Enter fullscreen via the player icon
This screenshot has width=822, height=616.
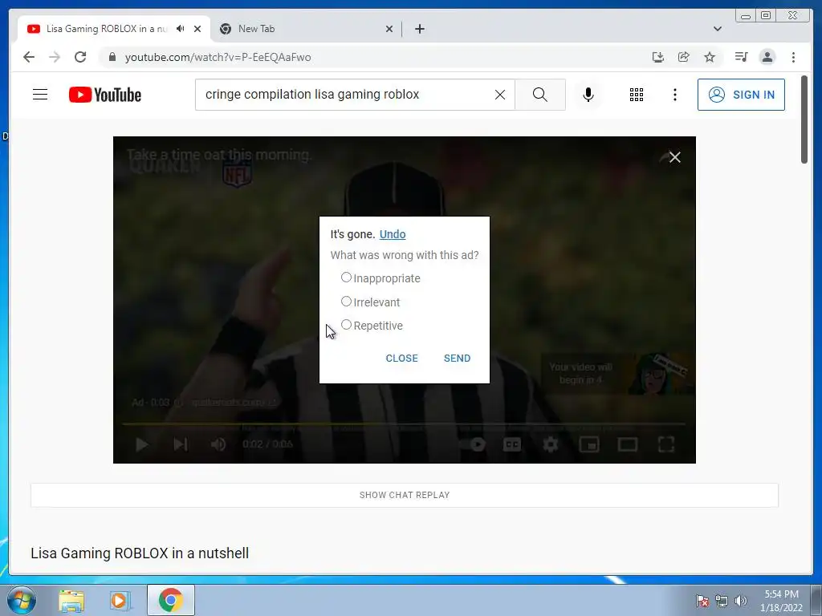pos(665,444)
